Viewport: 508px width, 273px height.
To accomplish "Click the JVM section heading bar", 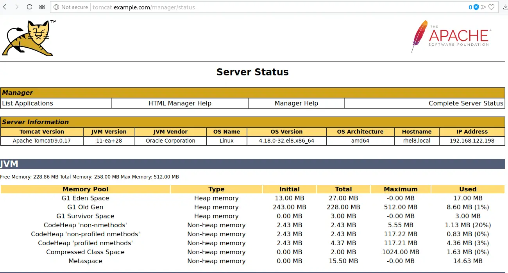I will [x=252, y=164].
